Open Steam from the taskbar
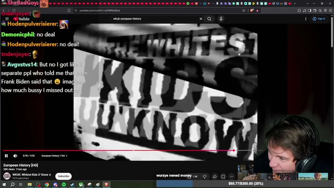 pyautogui.click(x=72, y=185)
